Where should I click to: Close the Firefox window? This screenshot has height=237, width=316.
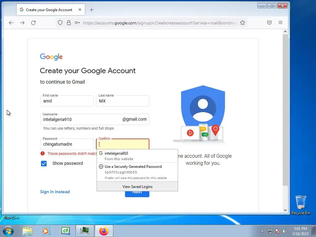282,6
